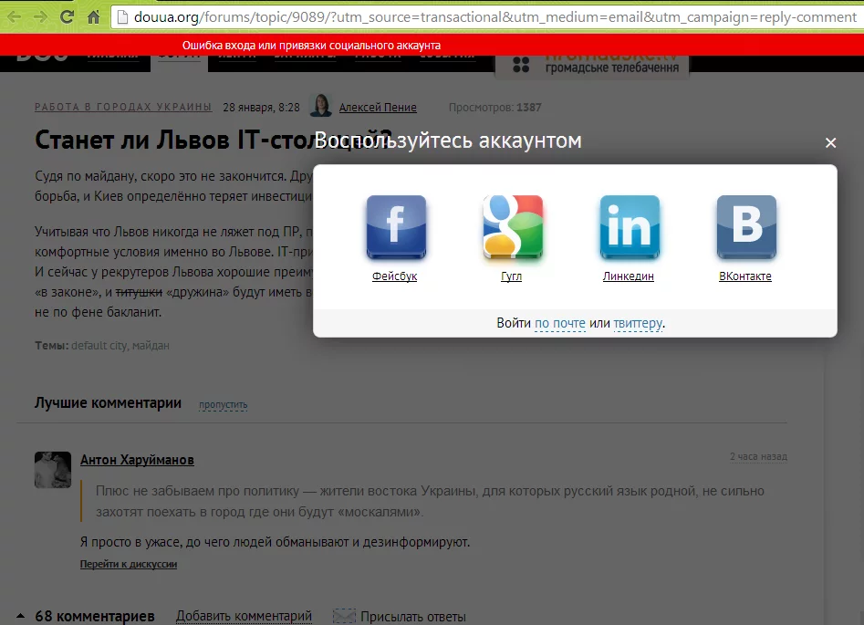Click the envelope icon by 'Присылать ответы'
This screenshot has width=864, height=625.
(344, 616)
